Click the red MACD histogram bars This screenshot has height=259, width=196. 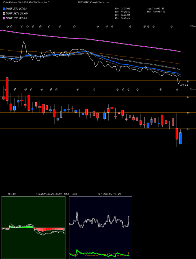pos(49,229)
